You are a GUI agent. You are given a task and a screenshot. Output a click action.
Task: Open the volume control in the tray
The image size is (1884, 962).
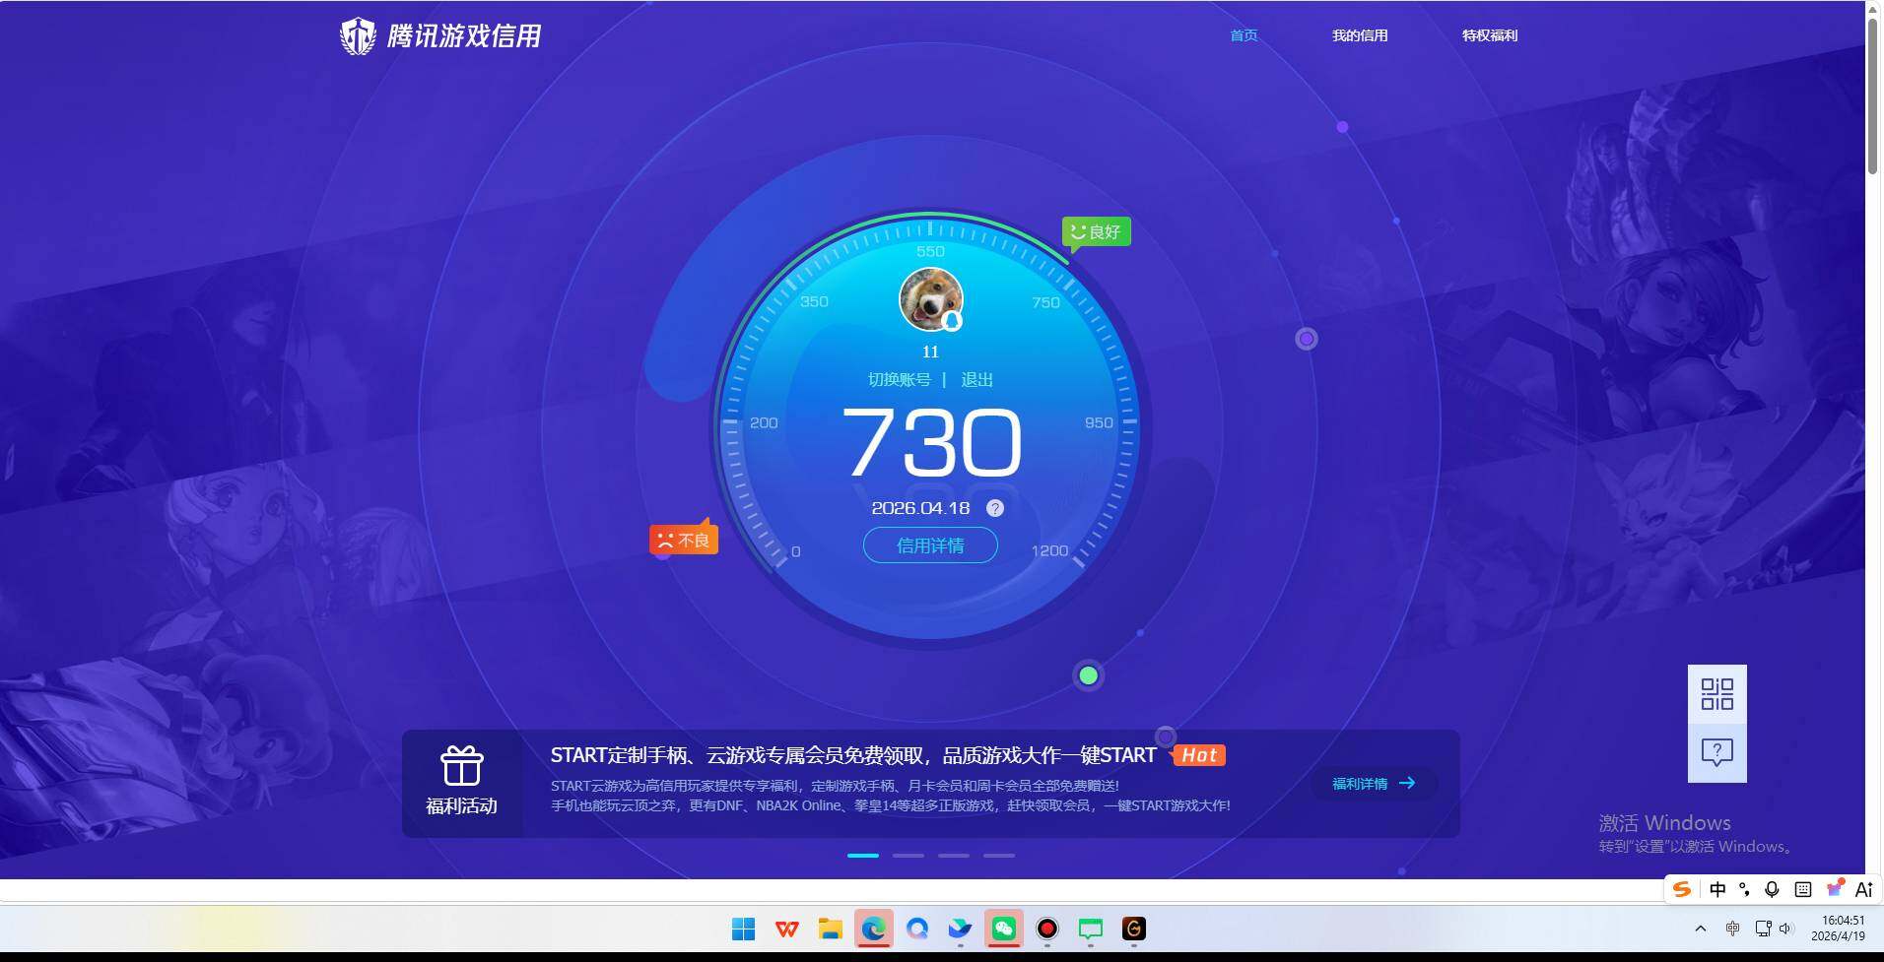(x=1785, y=928)
